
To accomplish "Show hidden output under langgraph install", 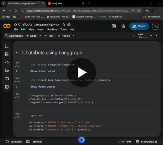I will coord(43,71).
